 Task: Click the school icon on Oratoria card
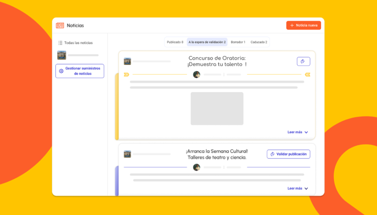point(127,61)
